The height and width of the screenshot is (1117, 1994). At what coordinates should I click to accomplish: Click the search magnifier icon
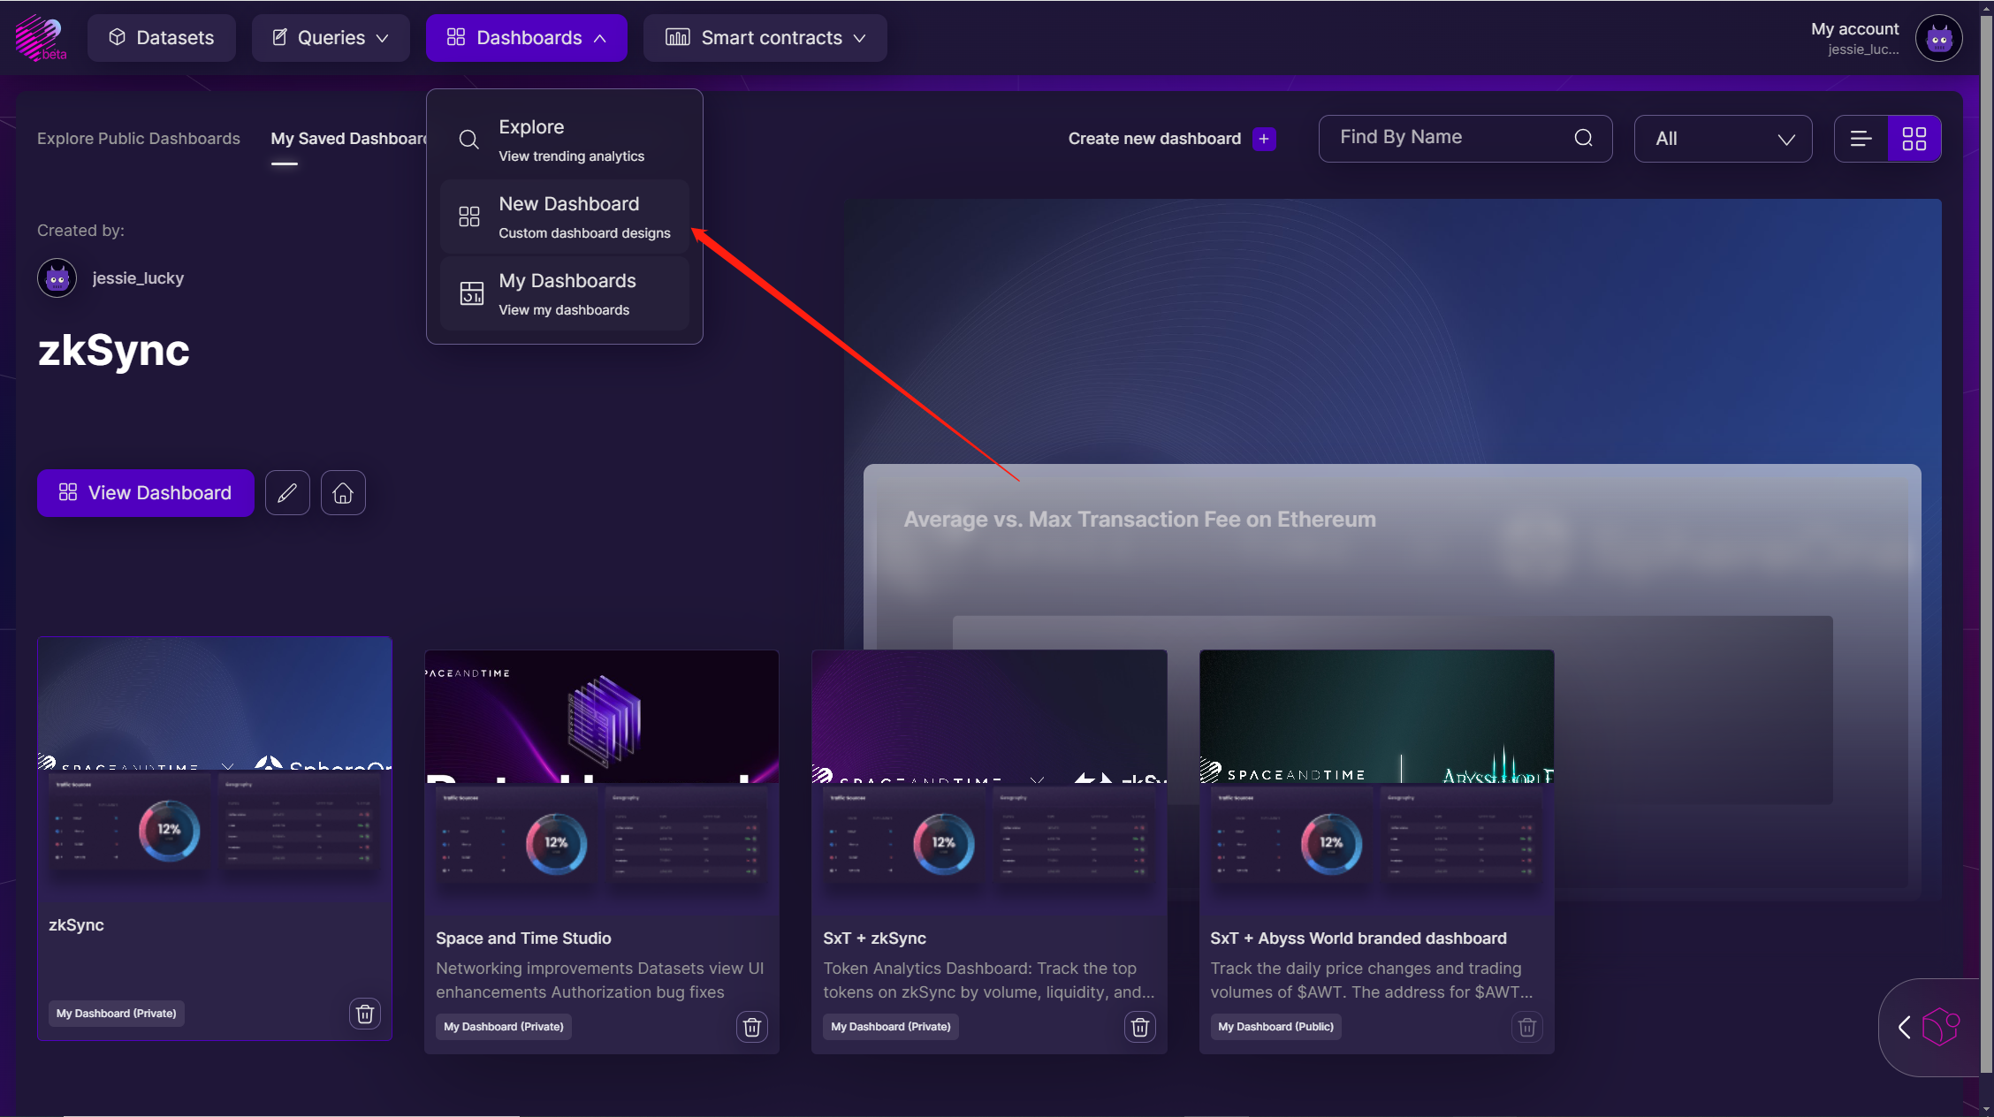click(x=1583, y=138)
